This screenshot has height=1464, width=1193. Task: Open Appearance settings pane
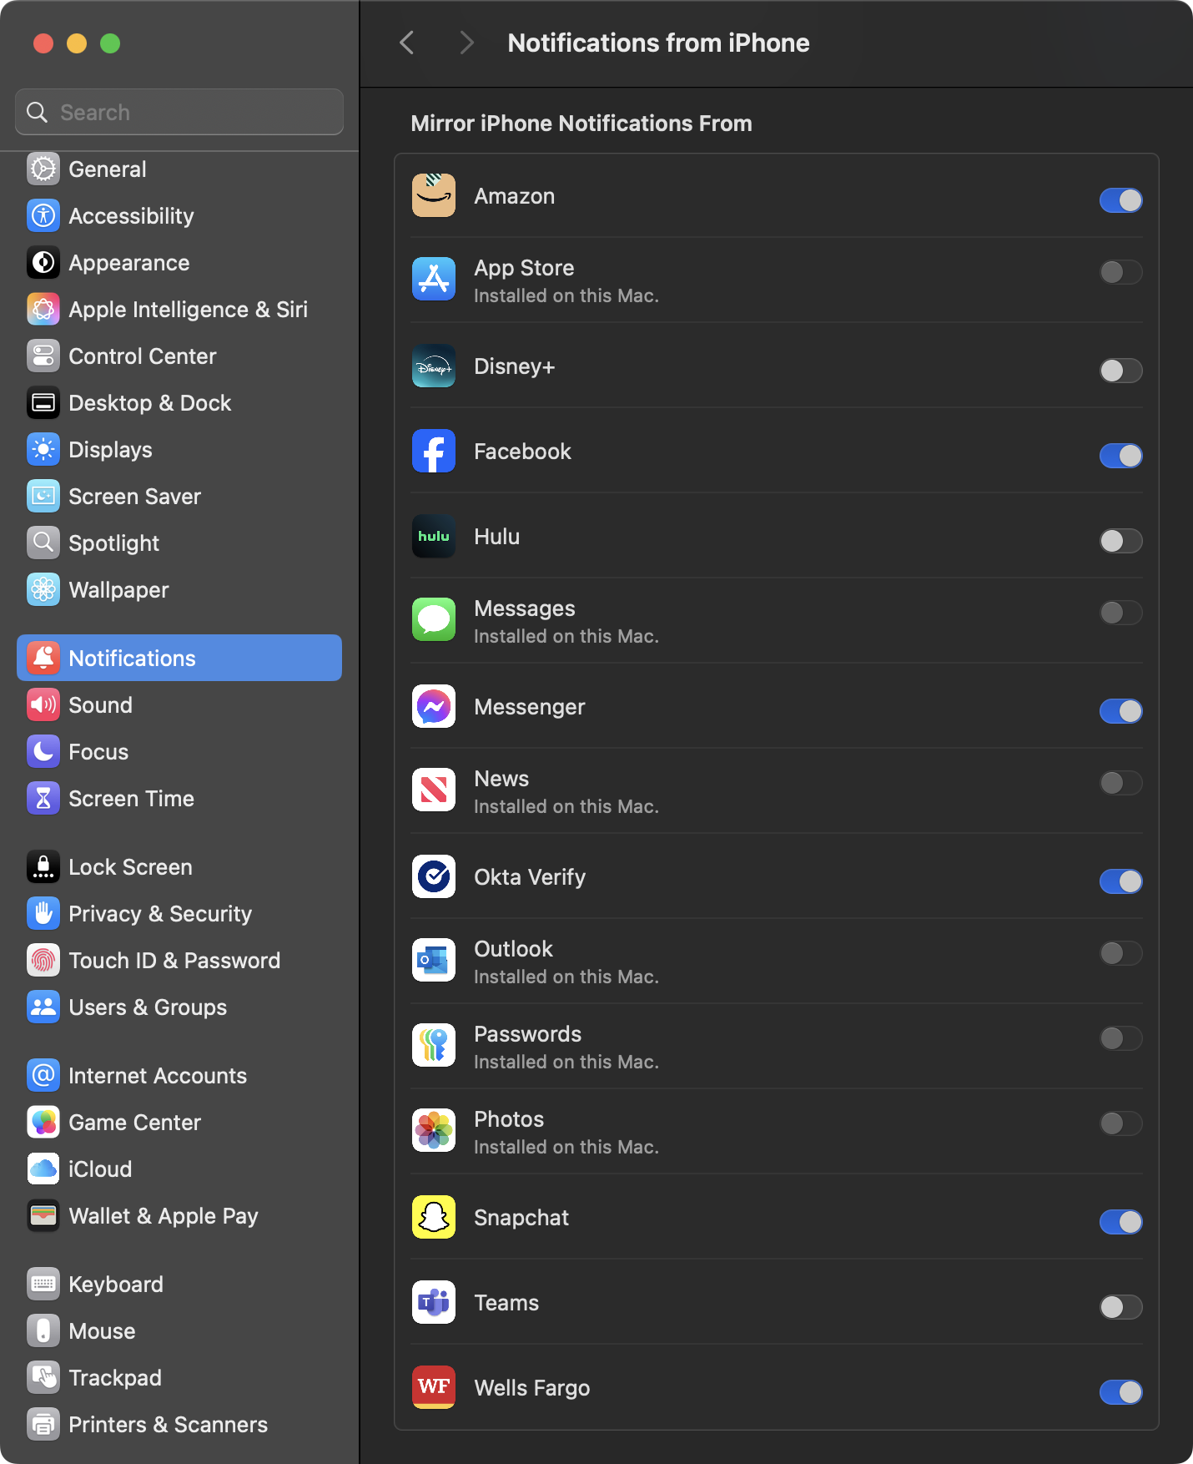pyautogui.click(x=179, y=262)
